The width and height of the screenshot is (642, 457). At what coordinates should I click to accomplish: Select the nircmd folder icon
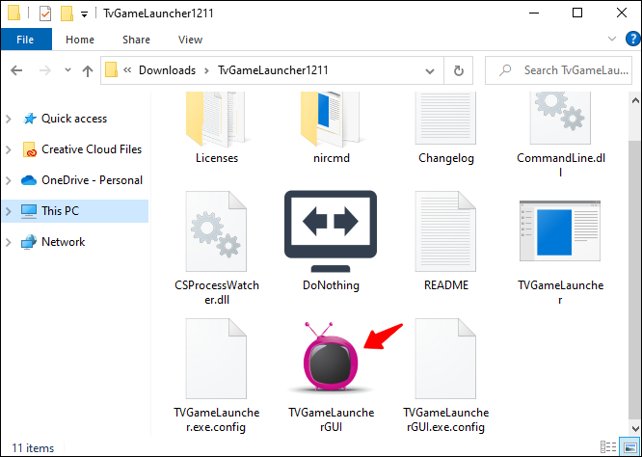click(x=331, y=120)
